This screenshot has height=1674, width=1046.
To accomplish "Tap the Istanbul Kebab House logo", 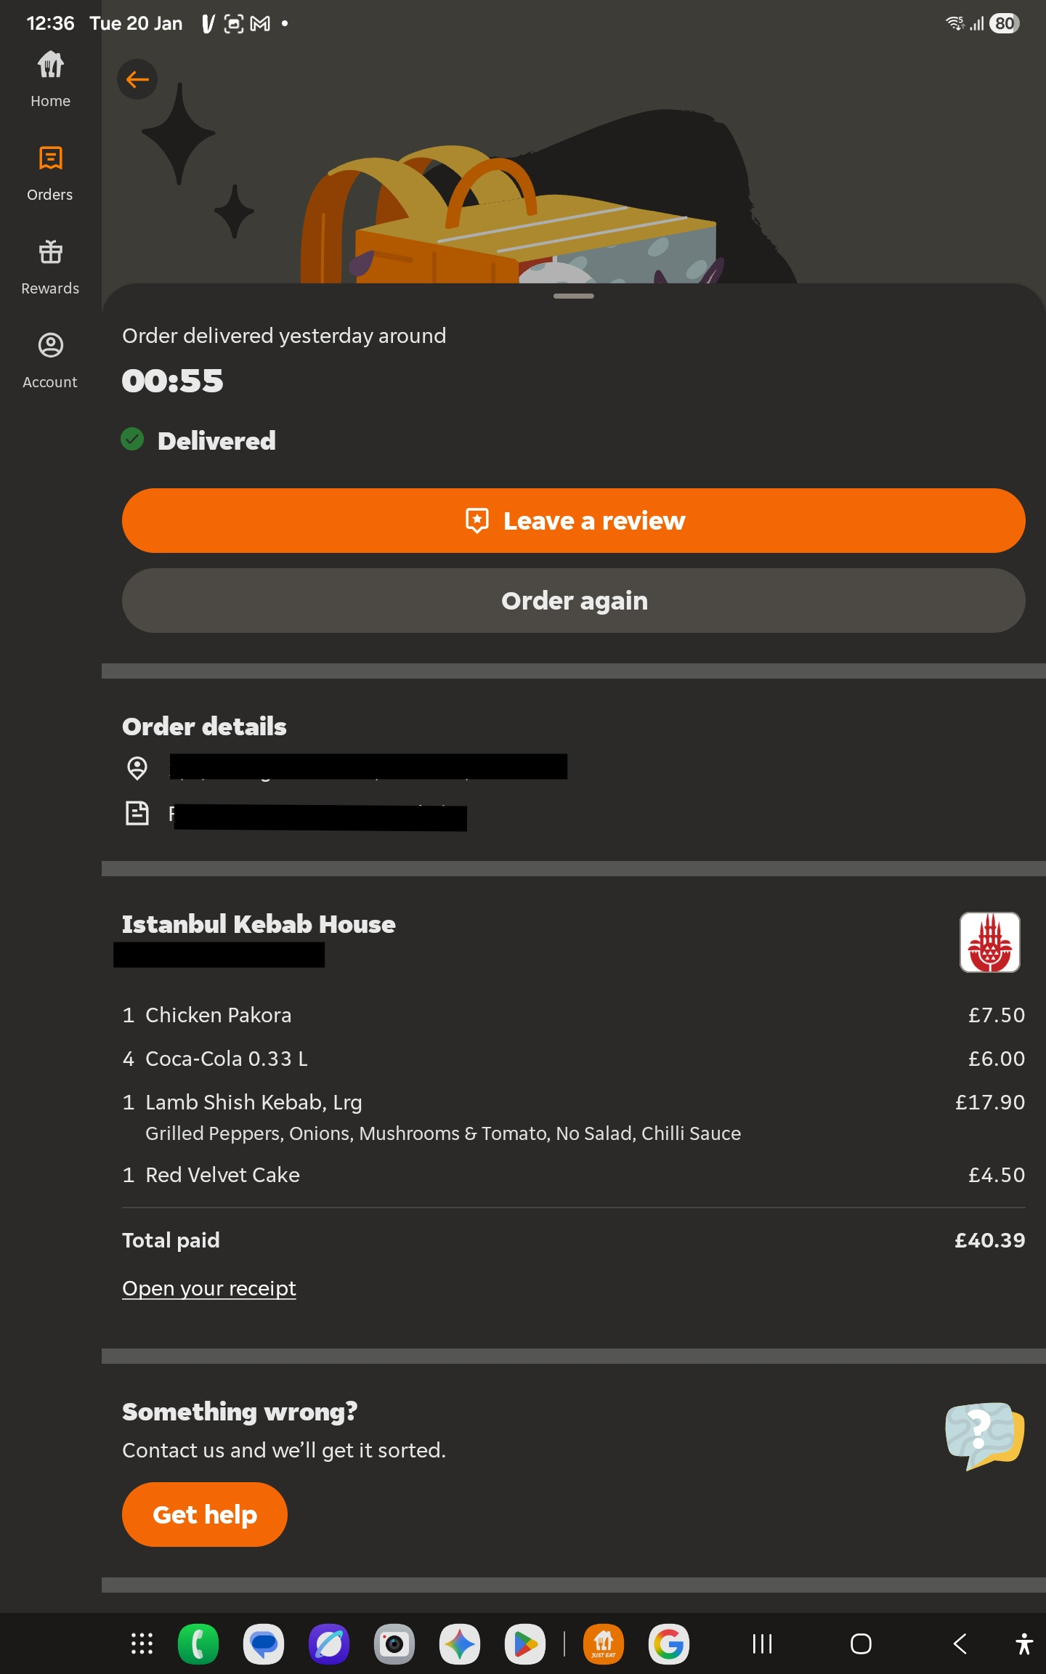I will click(989, 942).
